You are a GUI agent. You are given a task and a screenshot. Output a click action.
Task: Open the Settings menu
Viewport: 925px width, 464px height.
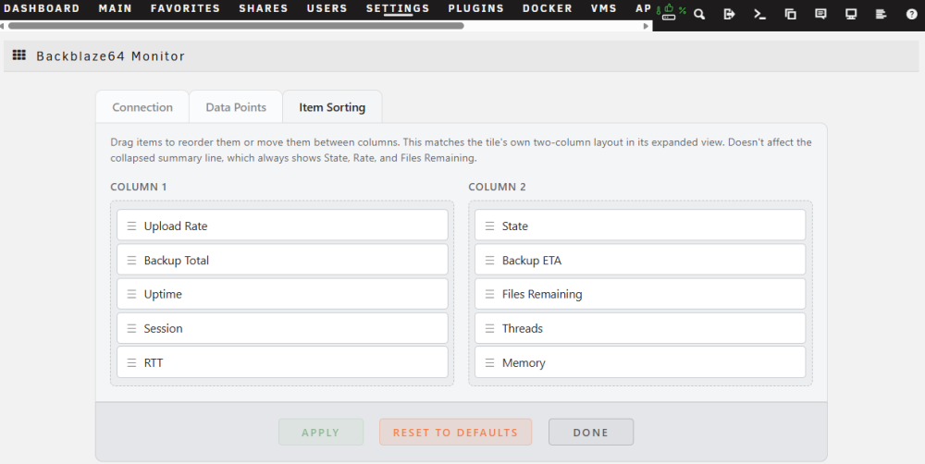point(398,8)
